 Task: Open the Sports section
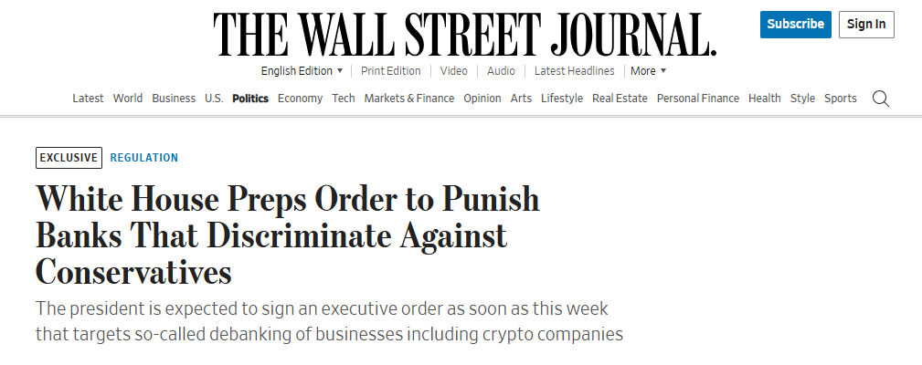tap(841, 99)
